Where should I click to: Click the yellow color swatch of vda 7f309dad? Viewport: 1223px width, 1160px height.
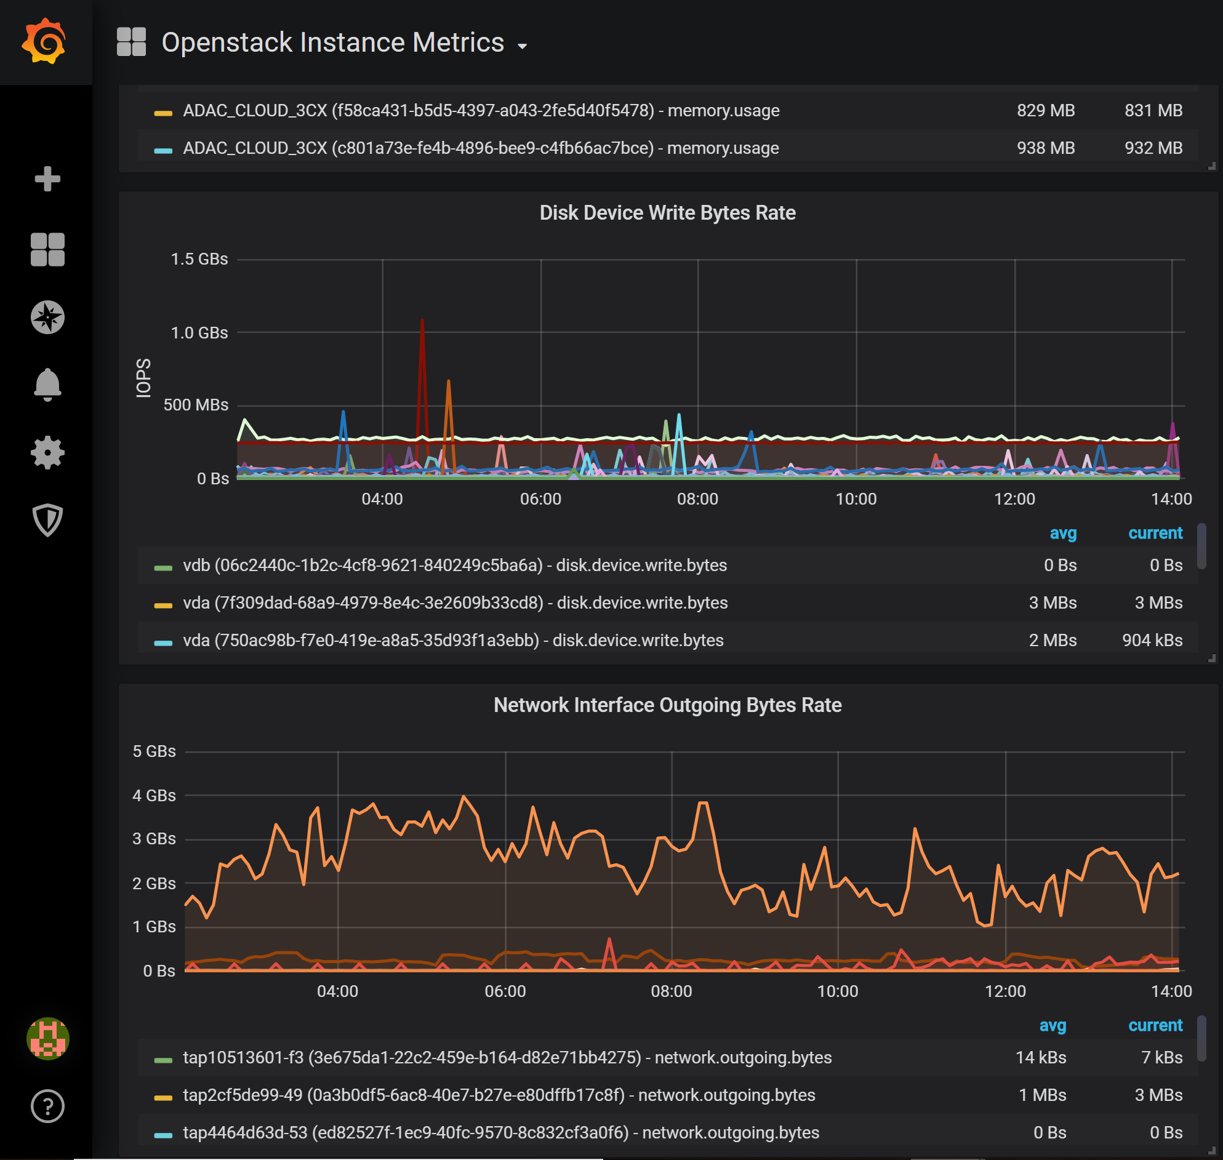coord(163,605)
